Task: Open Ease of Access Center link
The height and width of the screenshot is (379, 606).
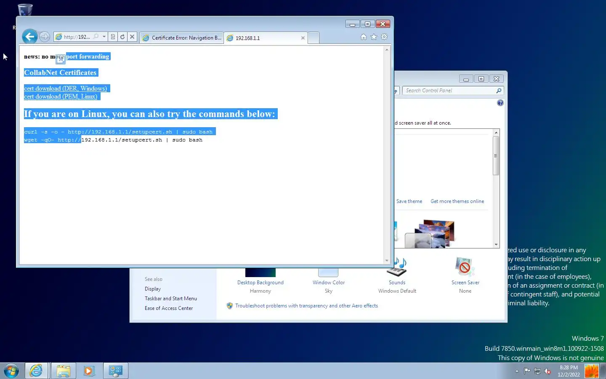Action: 169,308
